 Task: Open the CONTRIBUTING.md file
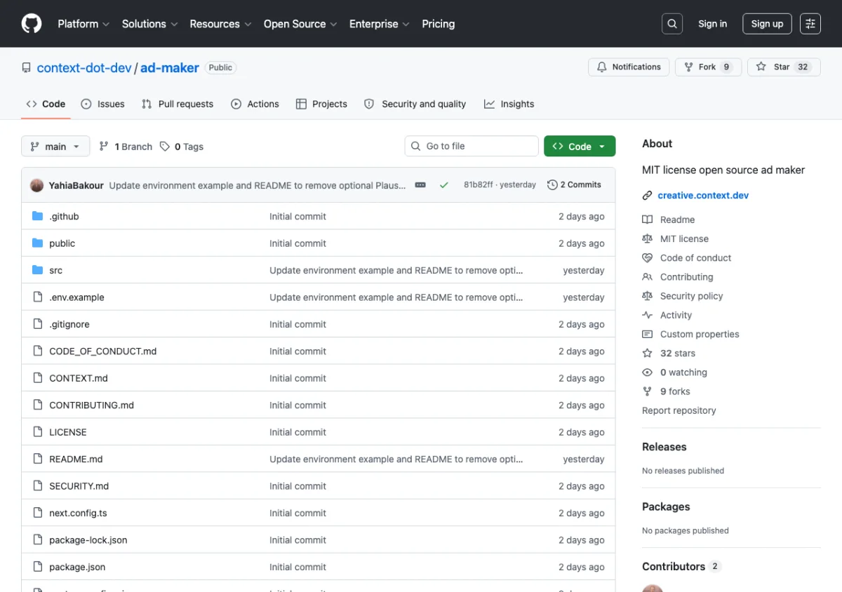(x=91, y=405)
